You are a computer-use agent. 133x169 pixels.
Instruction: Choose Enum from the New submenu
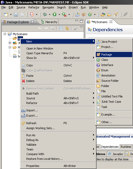[x=114, y=70]
